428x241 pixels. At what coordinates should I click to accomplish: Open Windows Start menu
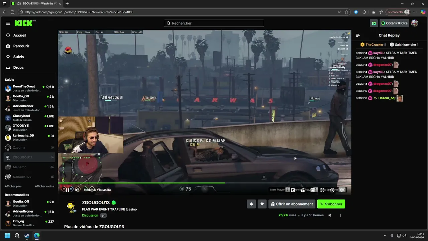[7, 236]
